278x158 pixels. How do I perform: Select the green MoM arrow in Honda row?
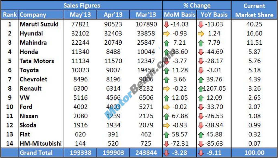click(166, 52)
